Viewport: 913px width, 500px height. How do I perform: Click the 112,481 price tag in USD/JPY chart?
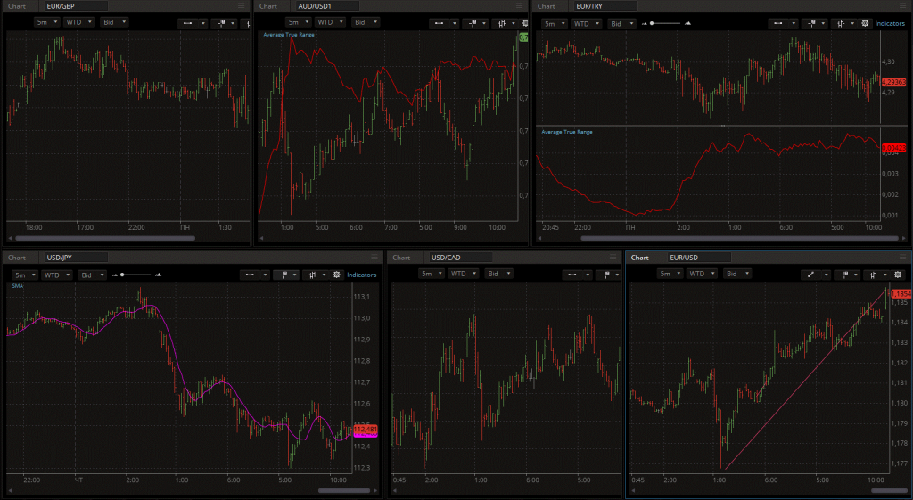pyautogui.click(x=366, y=430)
